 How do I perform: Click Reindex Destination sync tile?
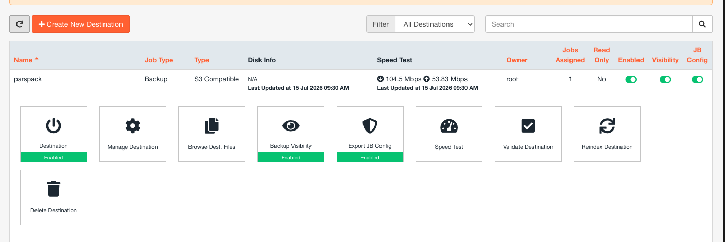[x=607, y=134]
